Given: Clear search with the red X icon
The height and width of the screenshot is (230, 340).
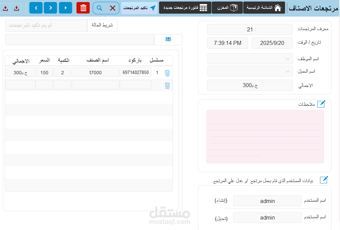Looking at the screenshot, I should pyautogui.click(x=113, y=8).
